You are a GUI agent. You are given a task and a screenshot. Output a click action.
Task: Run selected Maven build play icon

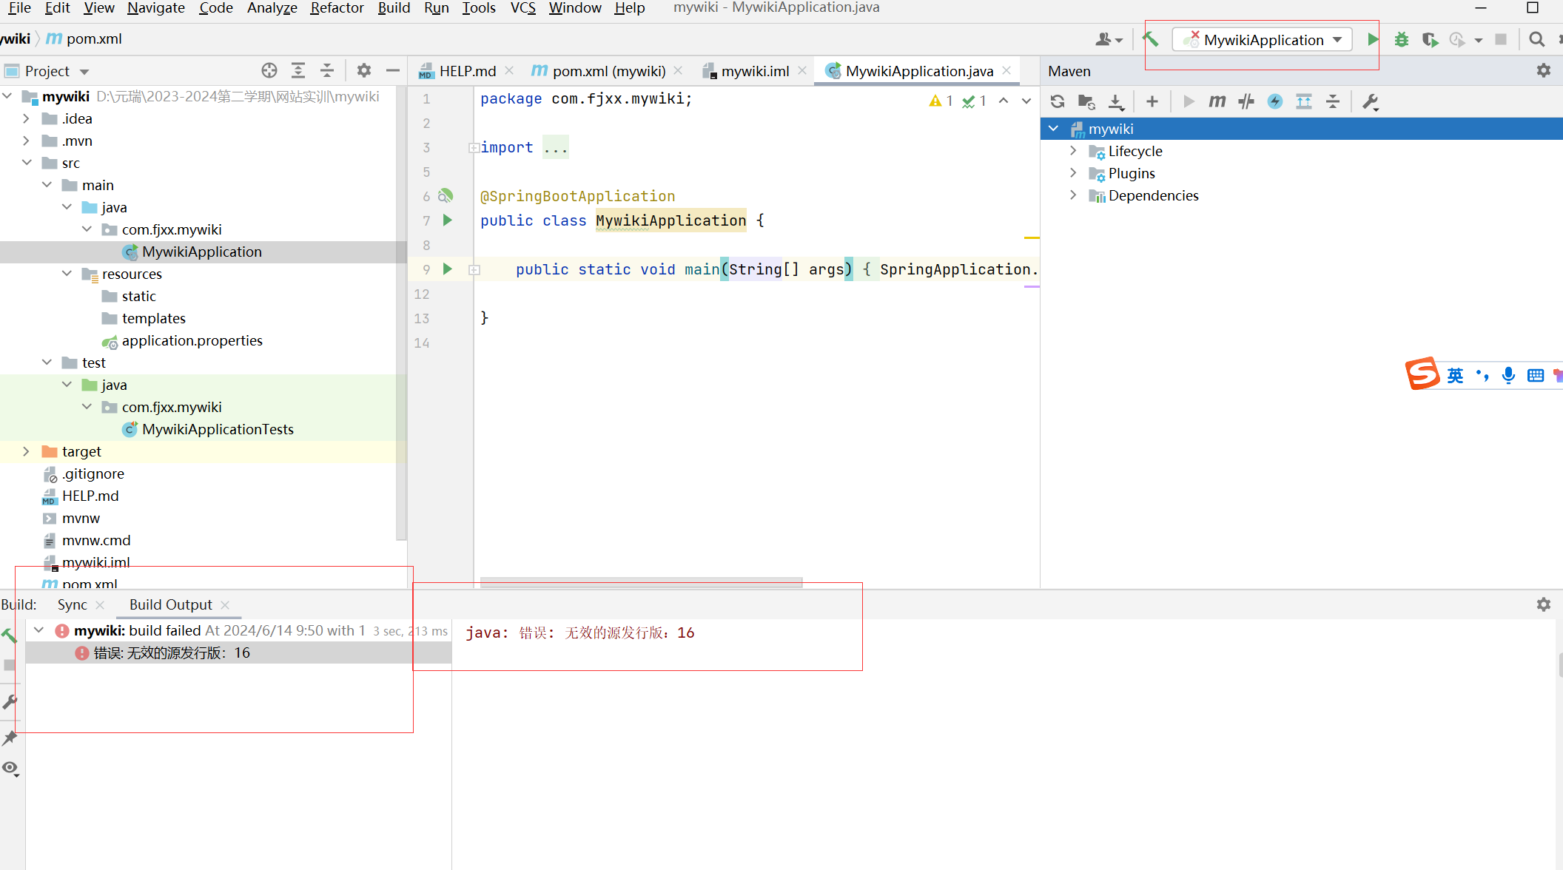point(1189,101)
